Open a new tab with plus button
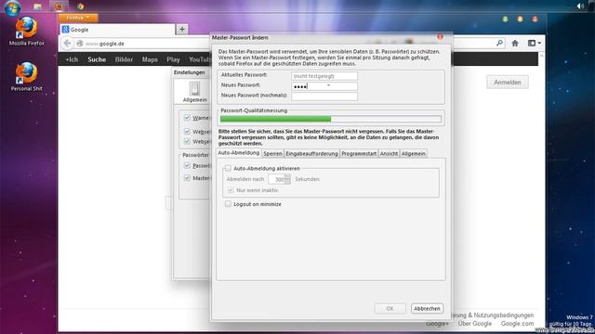The height and width of the screenshot is (334, 595). [x=182, y=29]
